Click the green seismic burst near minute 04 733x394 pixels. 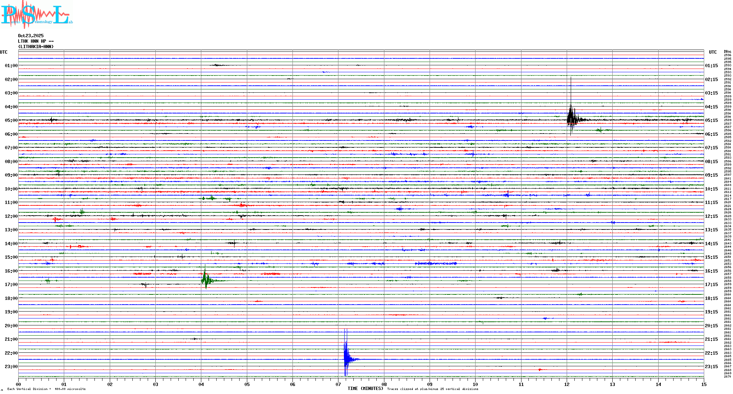(206, 280)
